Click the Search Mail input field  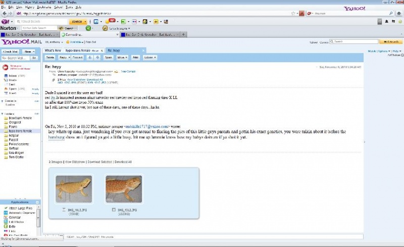(16, 58)
